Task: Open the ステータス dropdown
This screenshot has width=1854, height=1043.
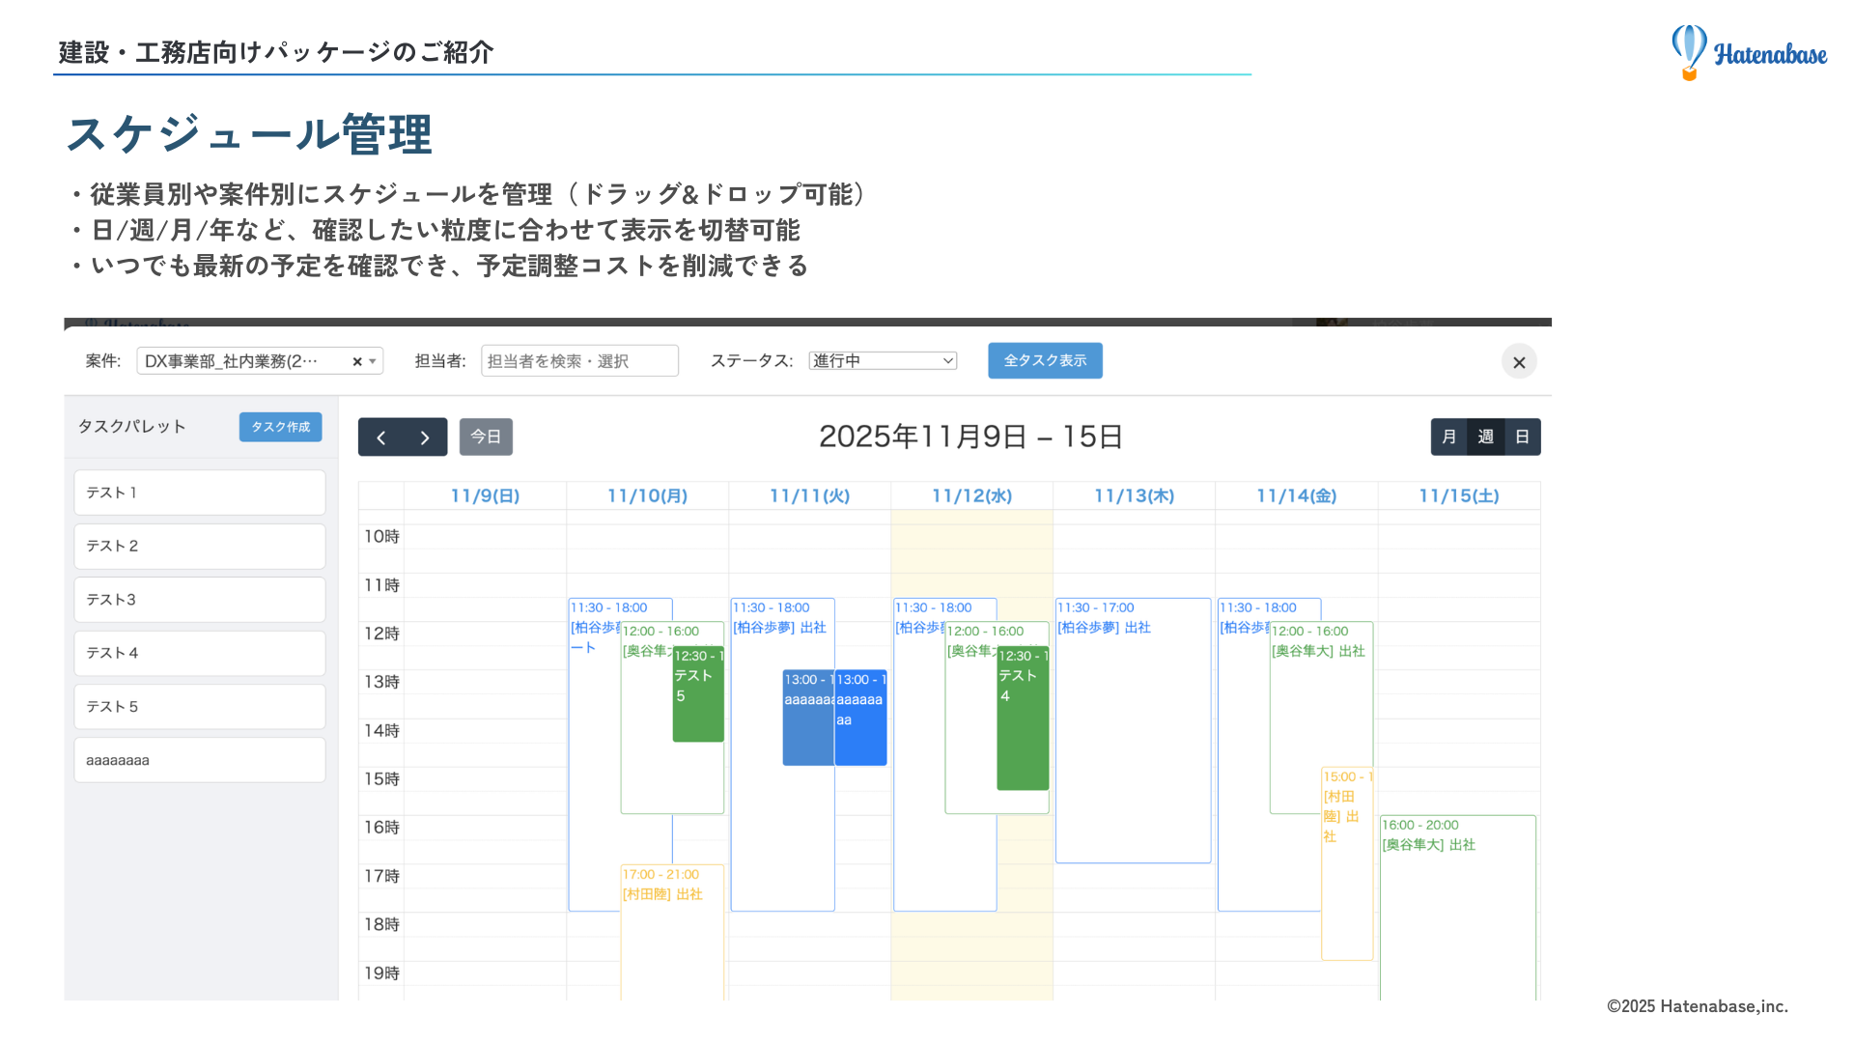Action: [881, 360]
